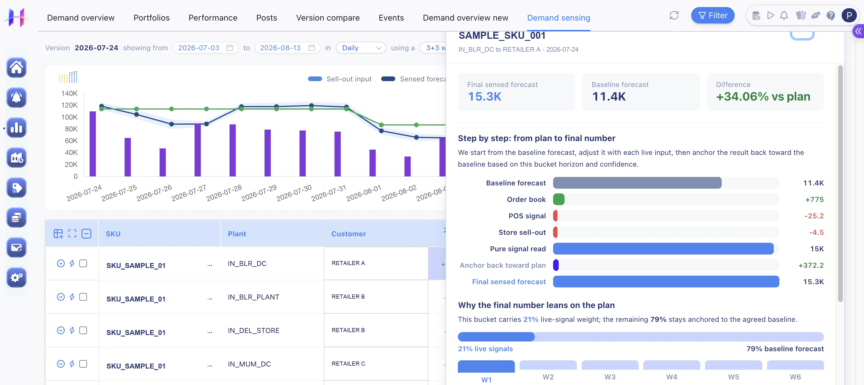Check the checkbox for the IN_BLR_DC row
Screen dimensions: 864x385
point(83,263)
